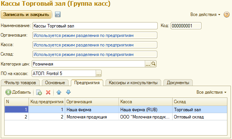
Task: Click the green plus Добавить icon
Action: pos(8,92)
